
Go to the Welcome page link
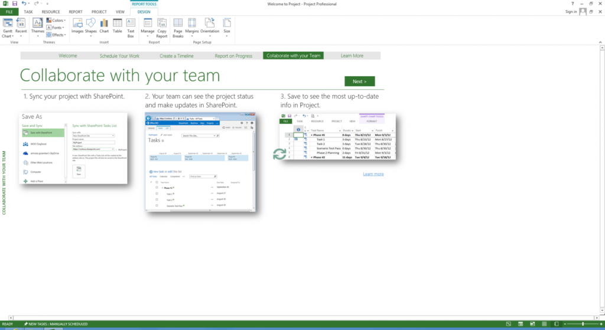pos(68,55)
